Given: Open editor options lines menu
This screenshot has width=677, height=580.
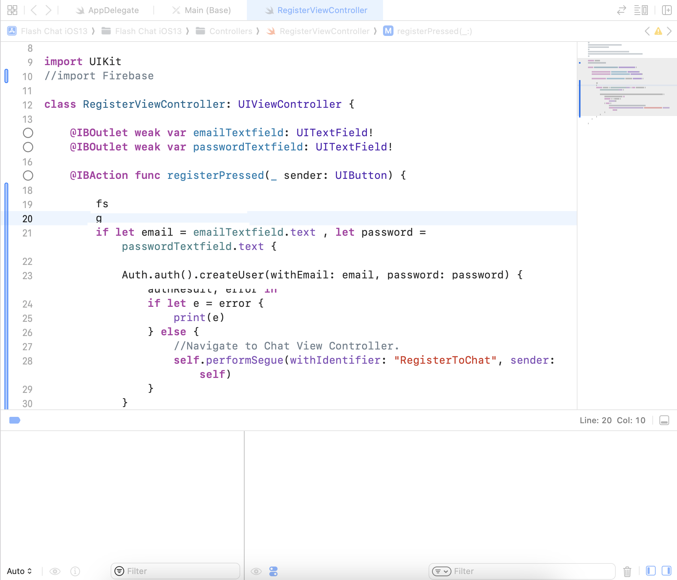Looking at the screenshot, I should (641, 10).
